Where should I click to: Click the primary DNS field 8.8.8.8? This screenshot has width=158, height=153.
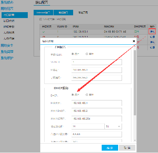coord(97,134)
